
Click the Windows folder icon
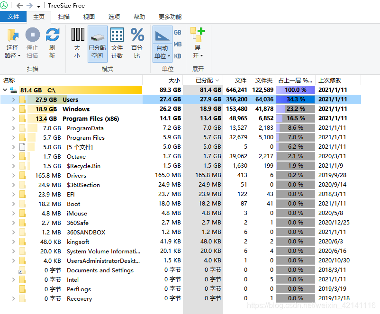click(23, 109)
